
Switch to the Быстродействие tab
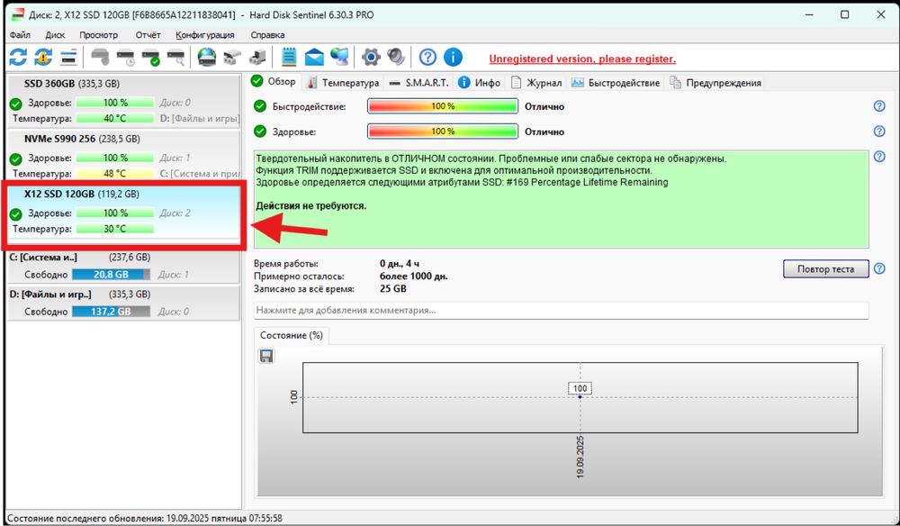pos(616,83)
